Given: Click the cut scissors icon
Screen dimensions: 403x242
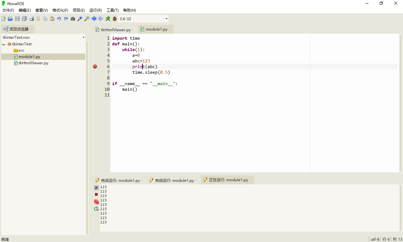Looking at the screenshot, I should 38,19.
